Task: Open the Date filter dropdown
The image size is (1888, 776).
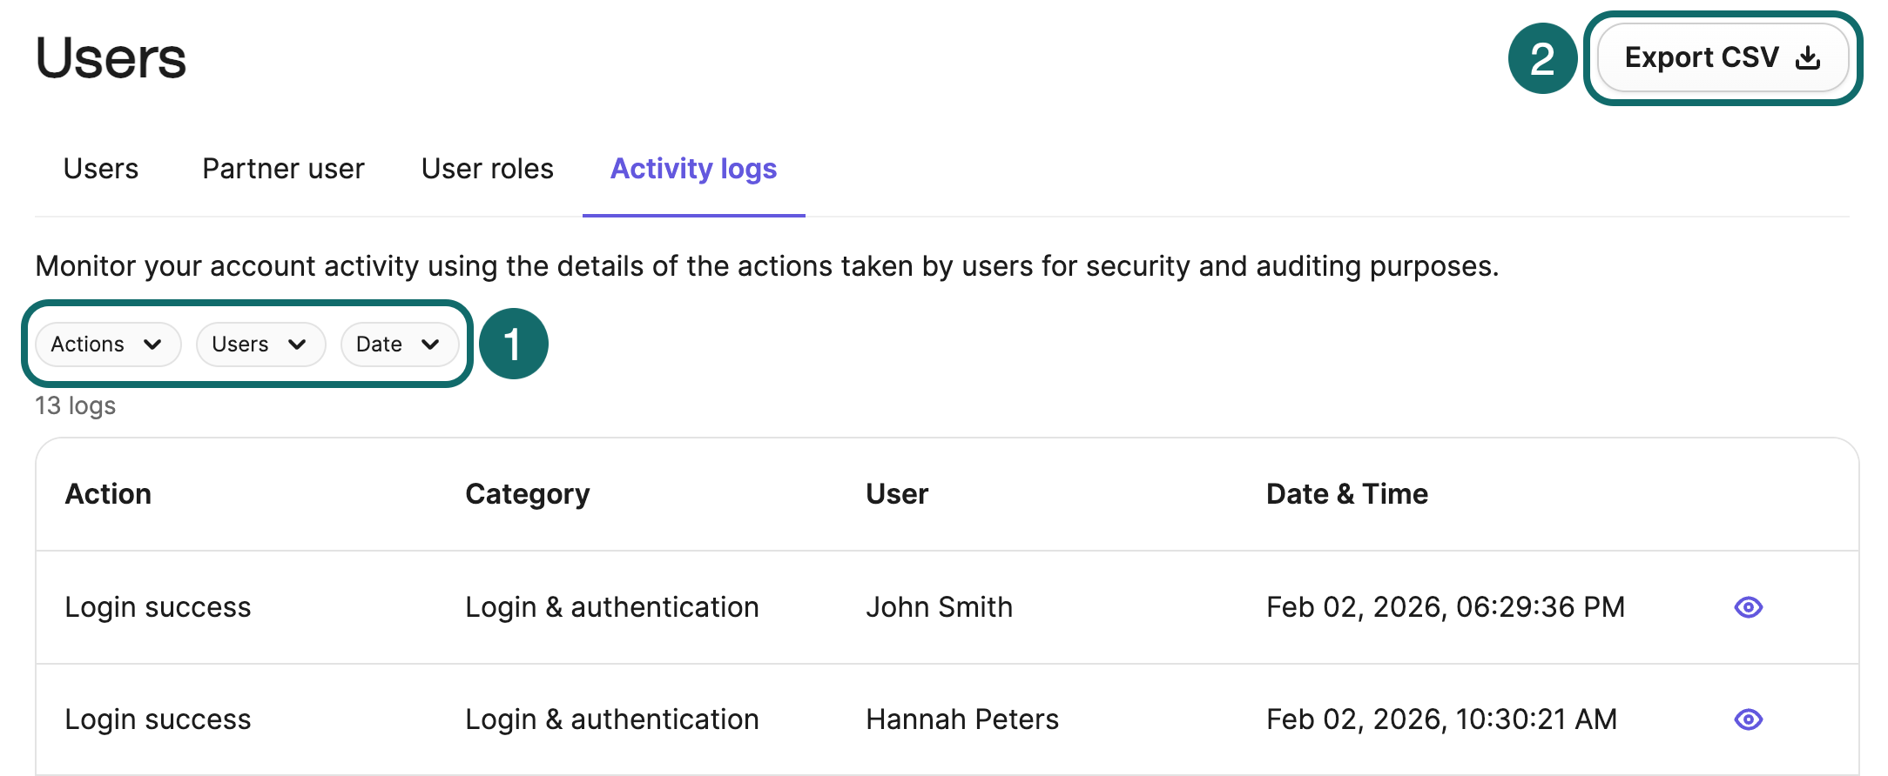Action: 398,345
